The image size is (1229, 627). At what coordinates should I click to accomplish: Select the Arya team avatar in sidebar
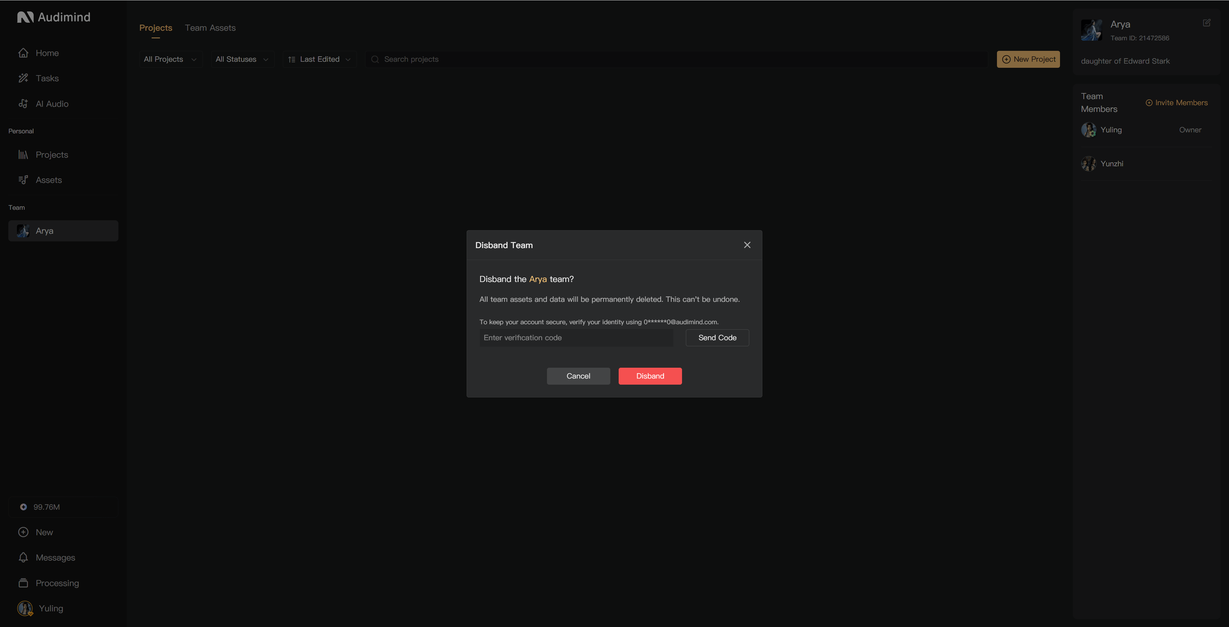tap(23, 231)
